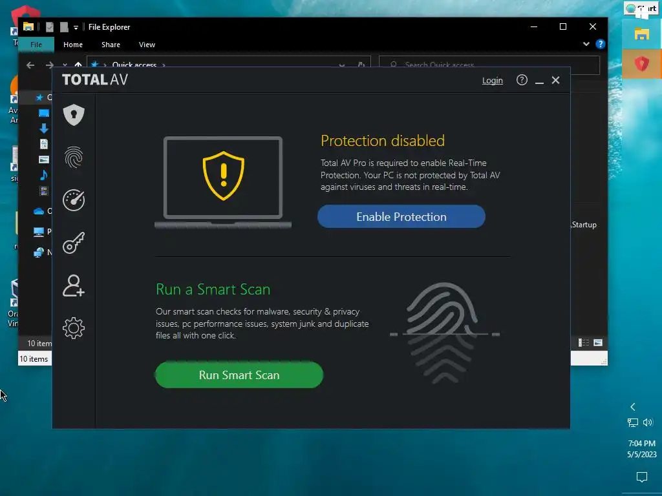Open the fingerprint Smart Scan sidebar icon
The height and width of the screenshot is (496, 662).
74,158
